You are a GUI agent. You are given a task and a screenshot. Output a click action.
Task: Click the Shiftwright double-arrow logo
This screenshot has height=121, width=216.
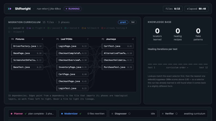[10, 9]
